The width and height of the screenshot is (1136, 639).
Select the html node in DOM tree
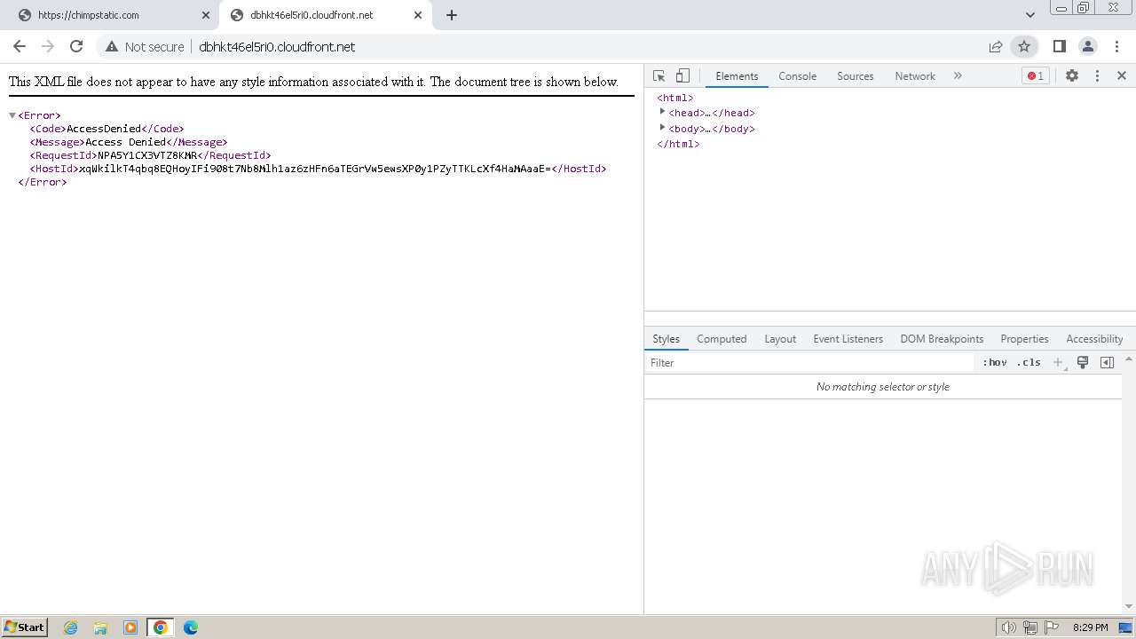coord(674,98)
